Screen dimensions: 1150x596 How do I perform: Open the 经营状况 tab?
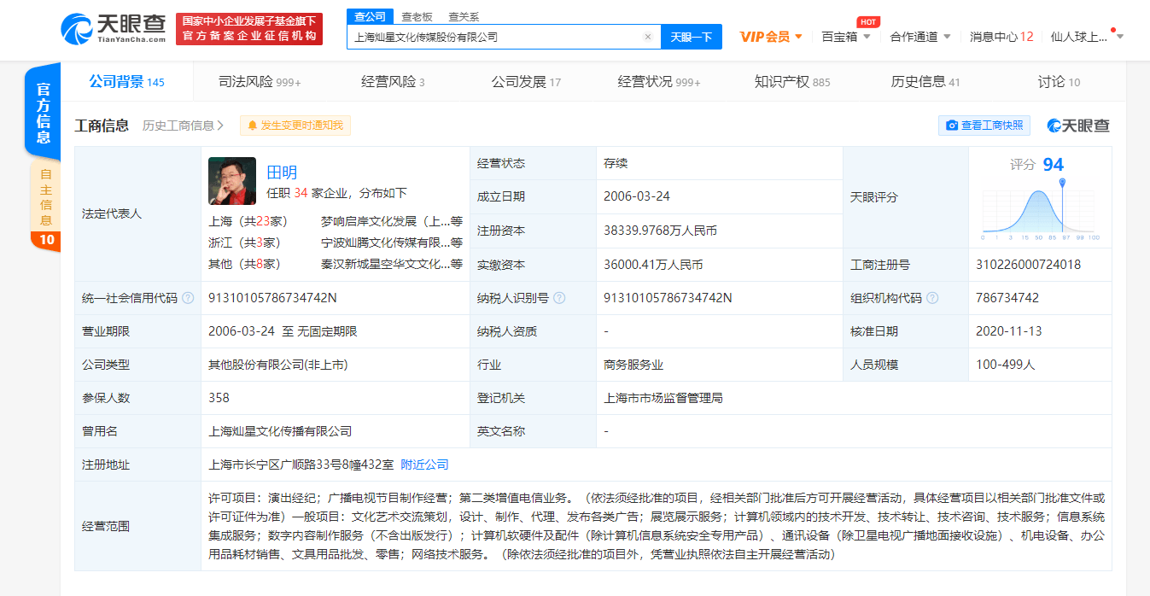point(659,82)
